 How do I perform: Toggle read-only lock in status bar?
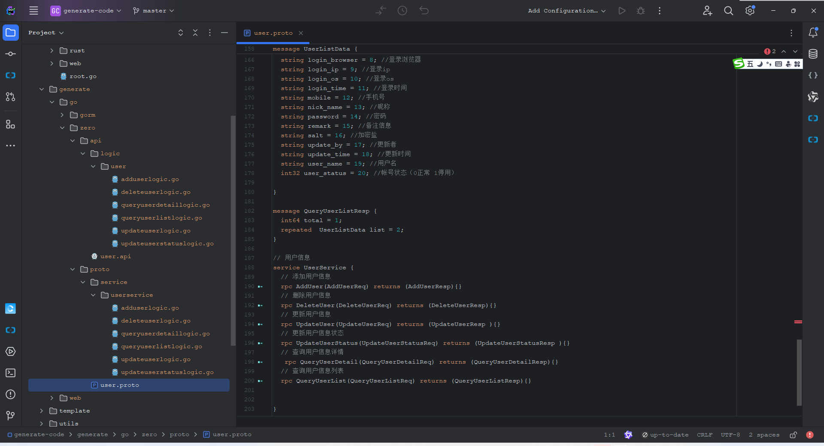pyautogui.click(x=794, y=435)
